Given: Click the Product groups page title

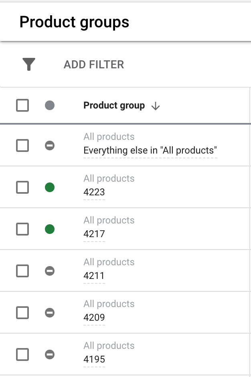Looking at the screenshot, I should (75, 23).
